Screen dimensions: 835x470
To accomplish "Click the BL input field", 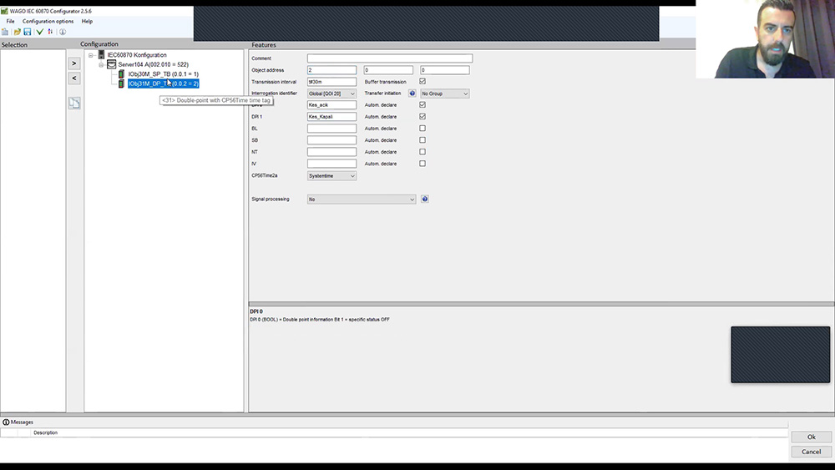I will (x=331, y=129).
